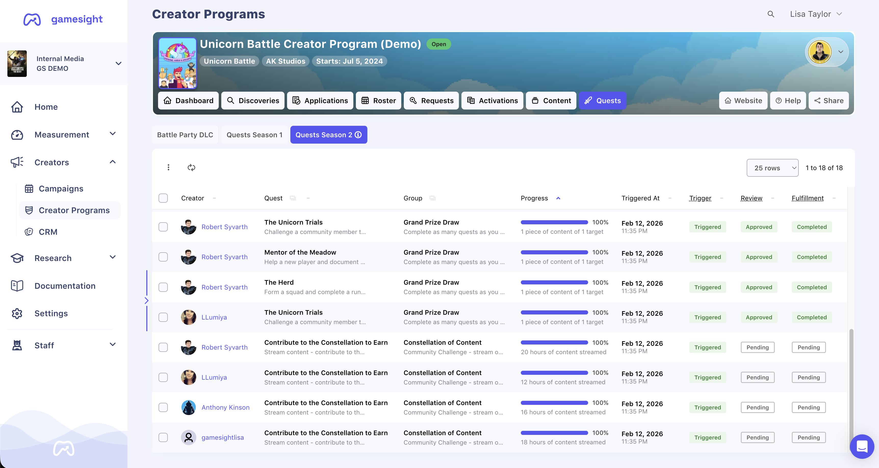
Task: Open the Activations program tab
Action: [492, 101]
